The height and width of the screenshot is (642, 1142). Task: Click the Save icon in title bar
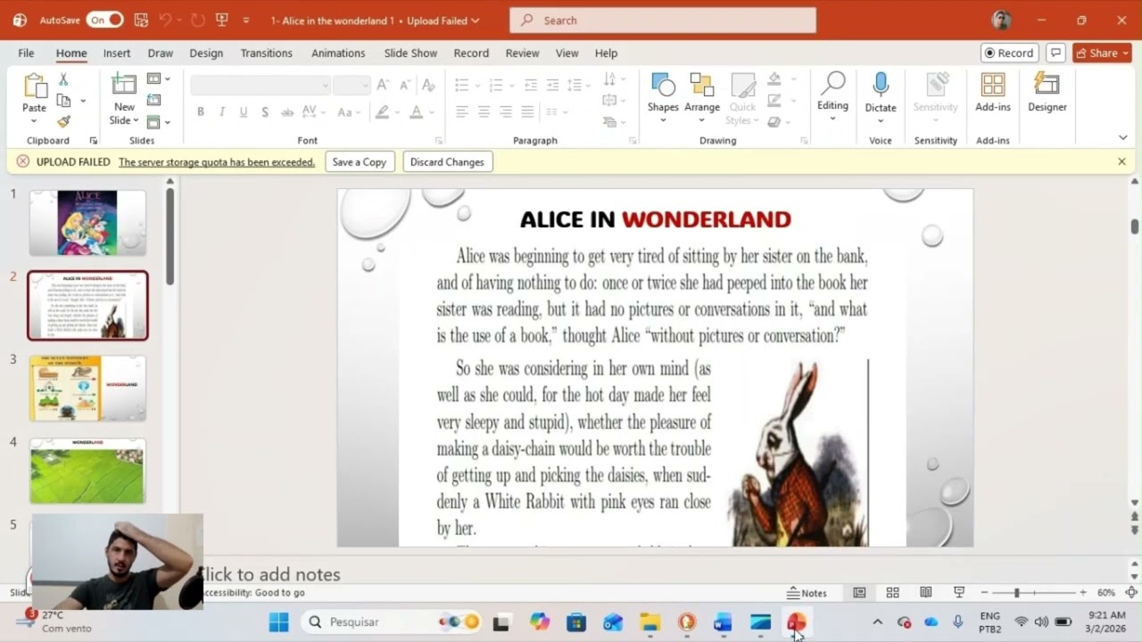[141, 20]
